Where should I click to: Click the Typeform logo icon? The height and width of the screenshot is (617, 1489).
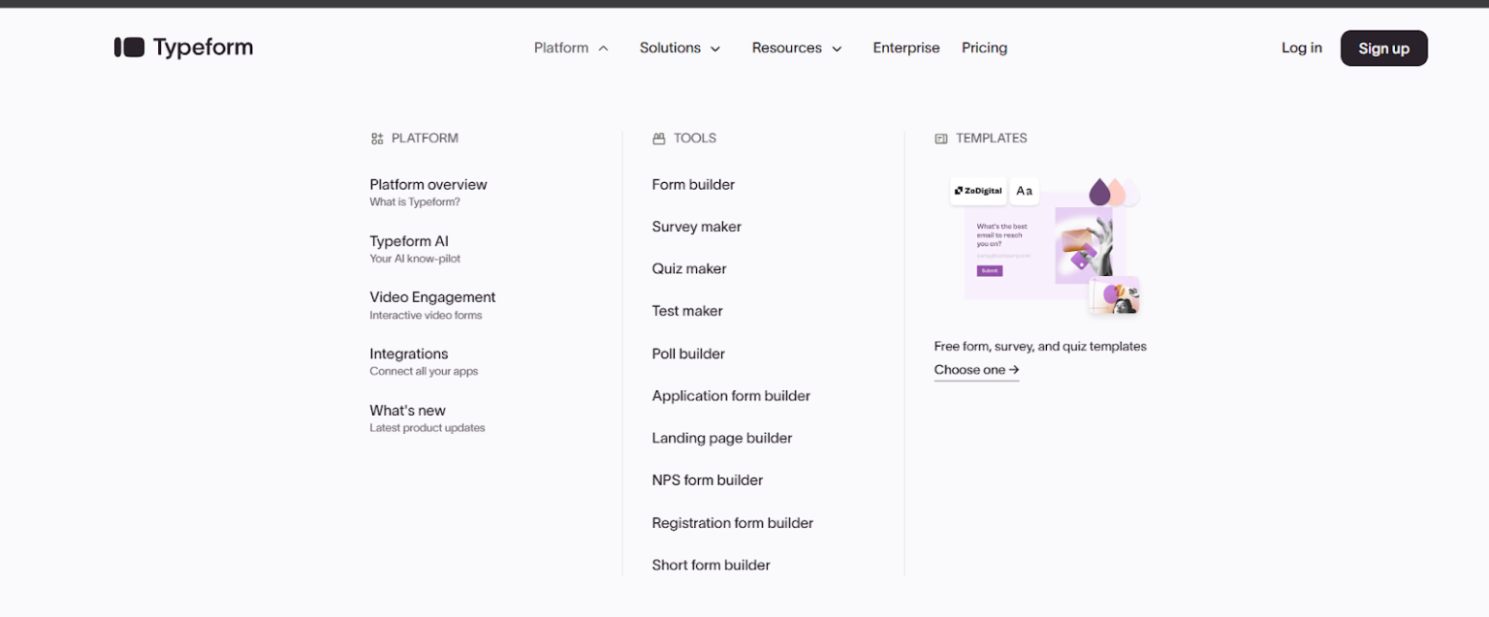129,47
